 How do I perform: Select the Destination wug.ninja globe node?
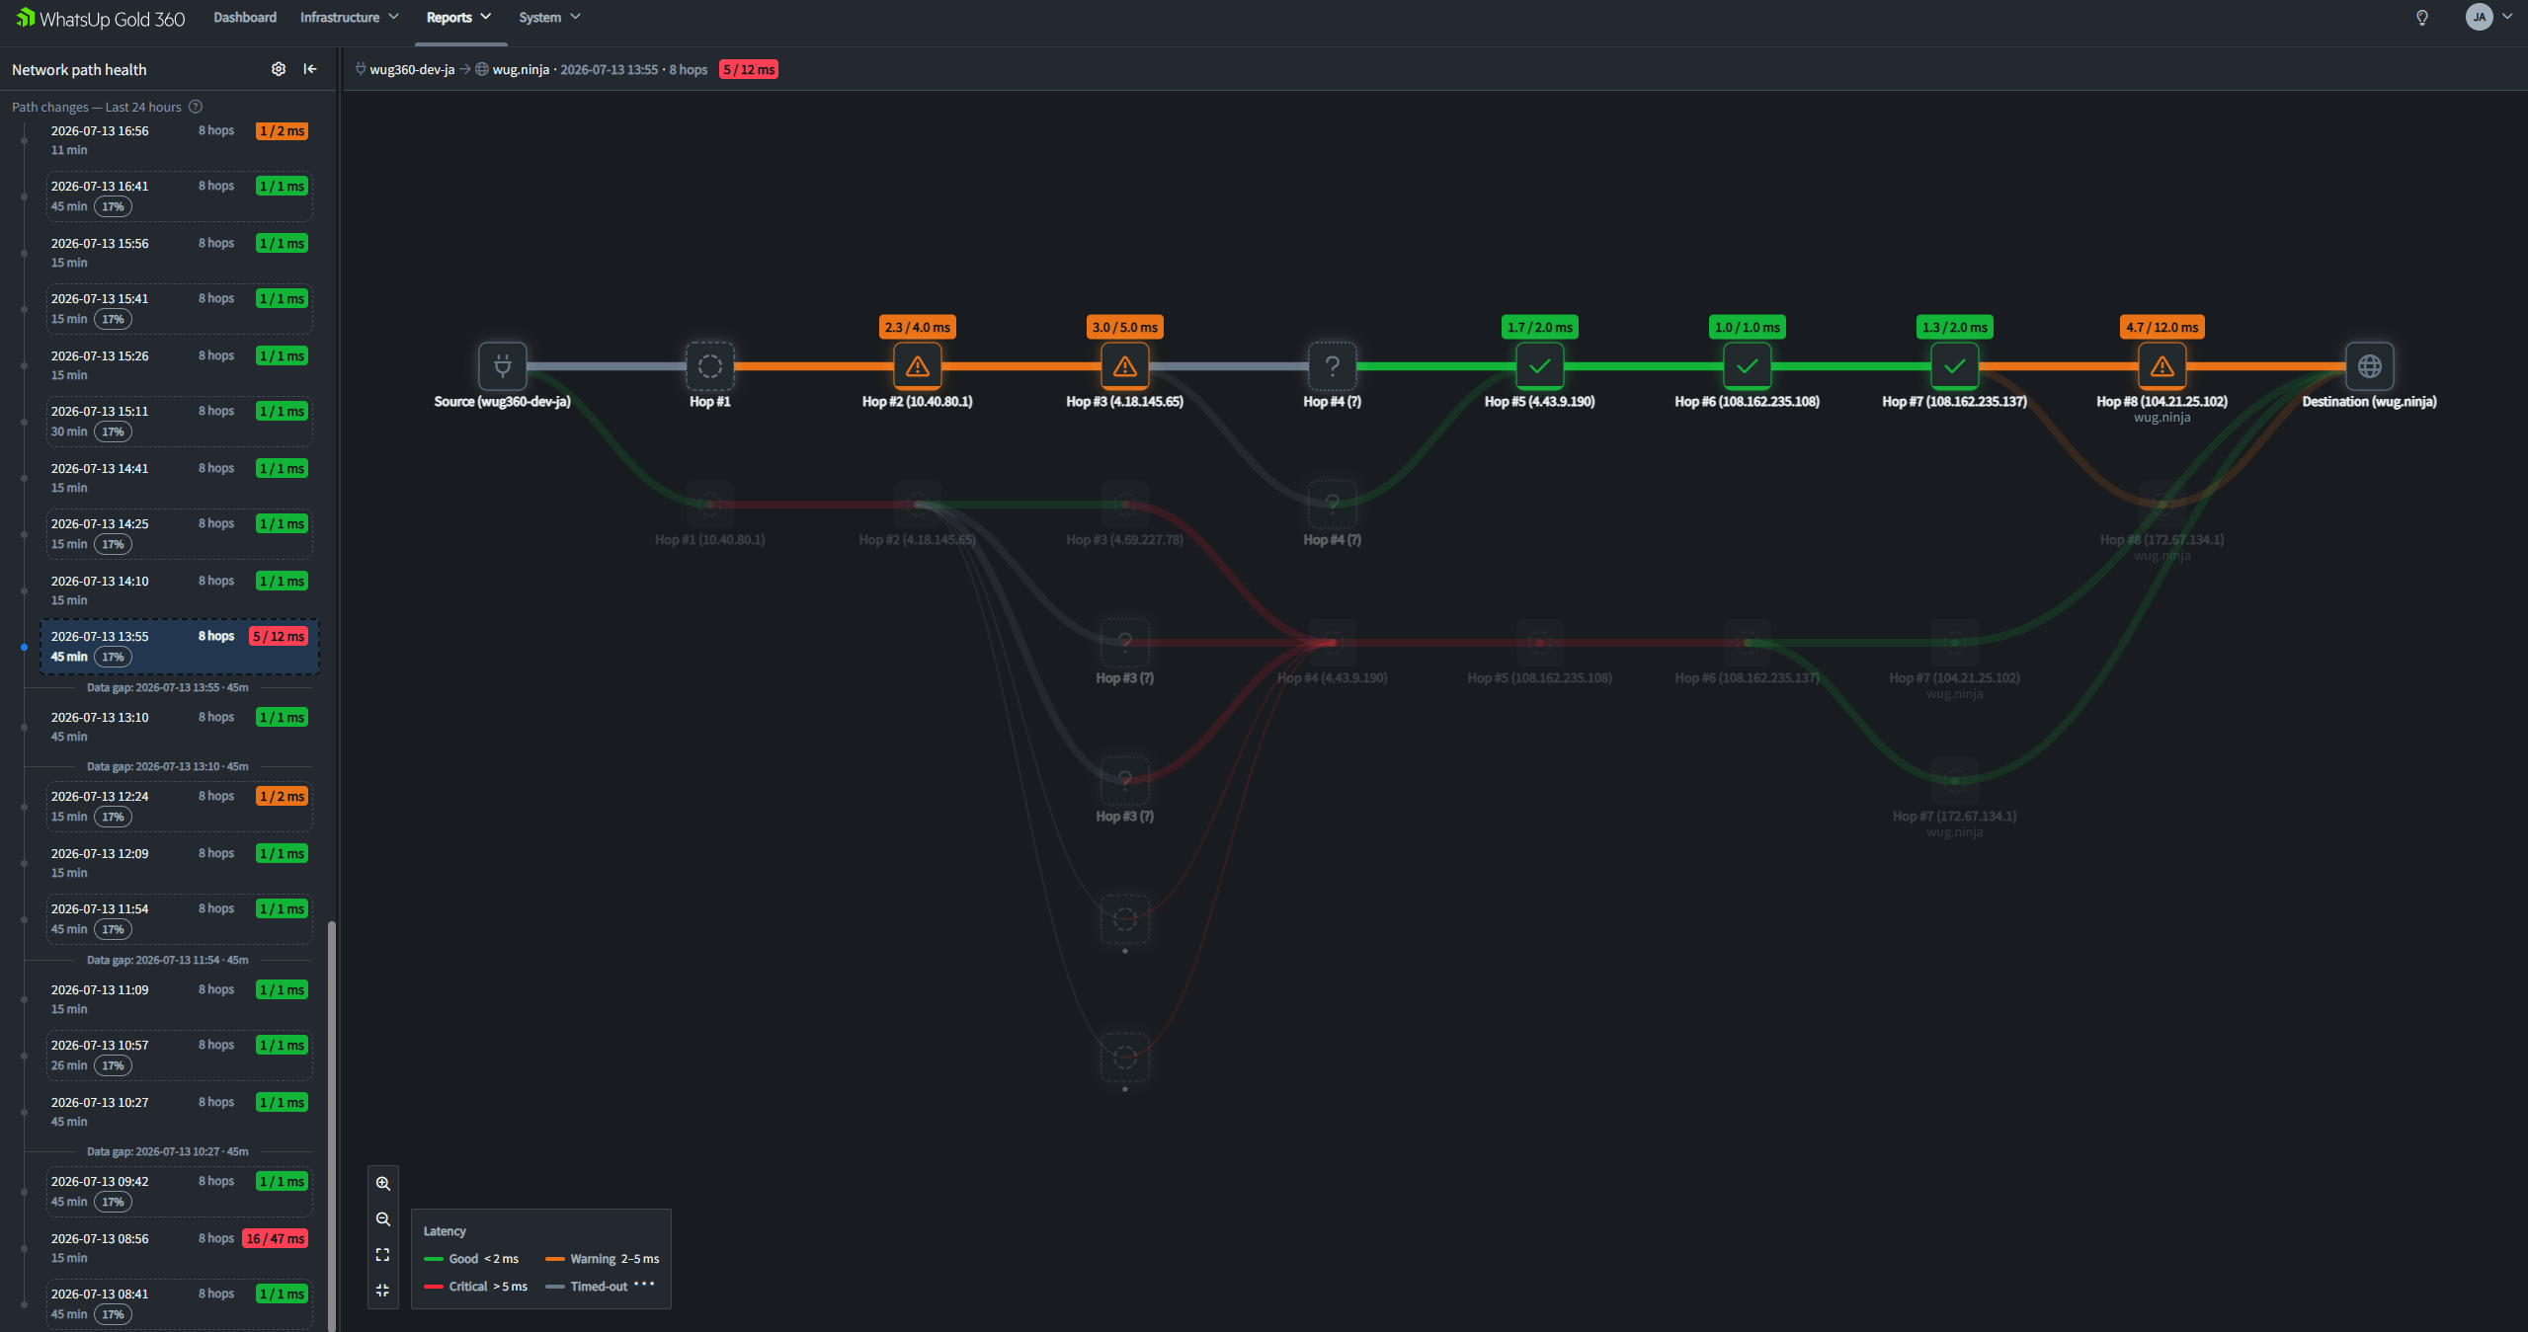(2370, 366)
